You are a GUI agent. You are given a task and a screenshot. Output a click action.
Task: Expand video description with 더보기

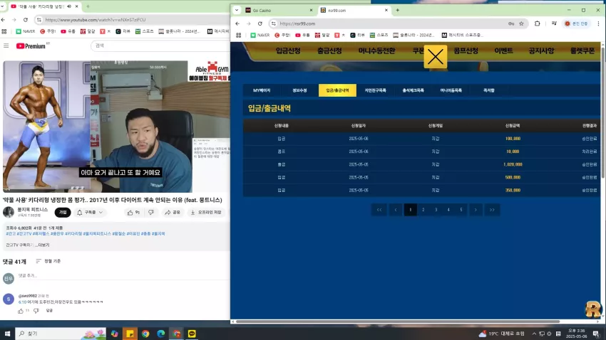pyautogui.click(x=43, y=245)
